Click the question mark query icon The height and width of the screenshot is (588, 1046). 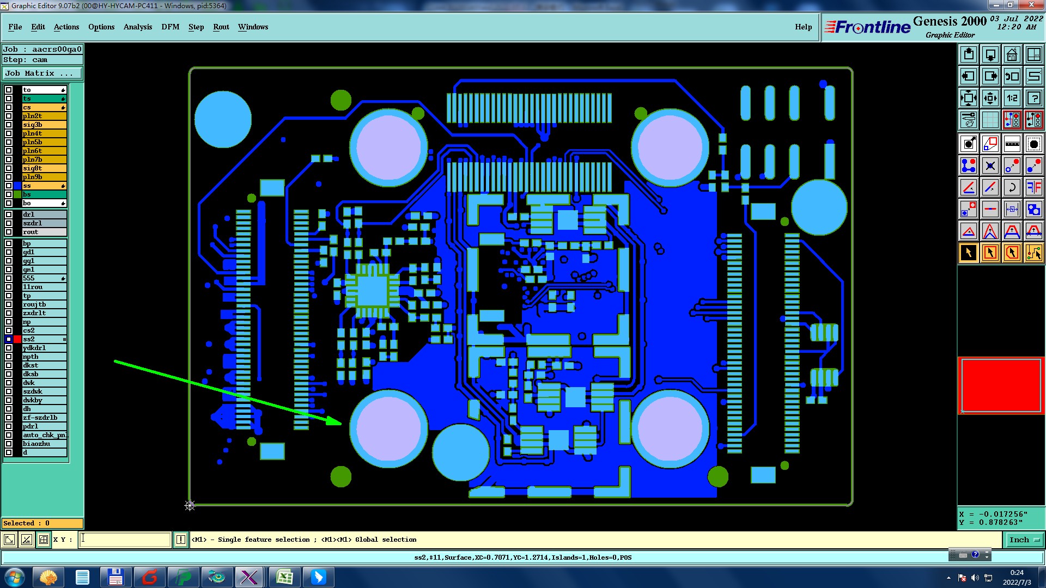pos(1033,98)
